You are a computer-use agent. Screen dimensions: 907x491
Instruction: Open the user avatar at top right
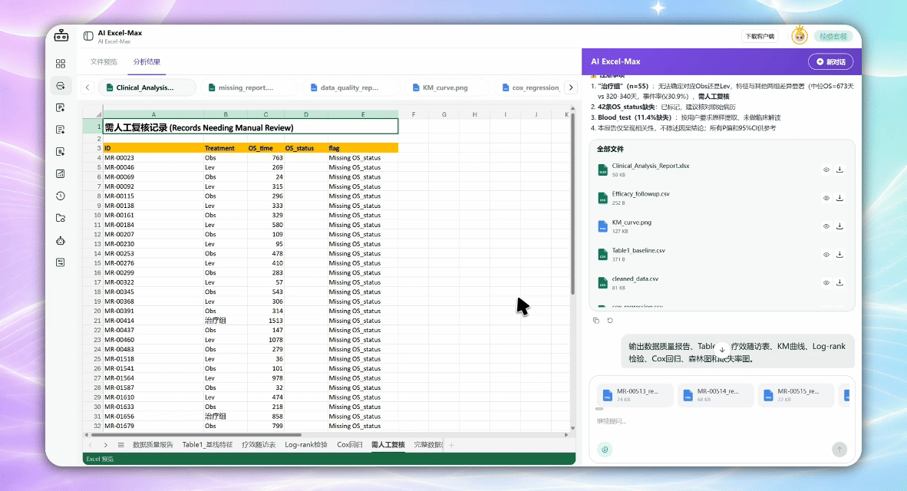tap(800, 36)
